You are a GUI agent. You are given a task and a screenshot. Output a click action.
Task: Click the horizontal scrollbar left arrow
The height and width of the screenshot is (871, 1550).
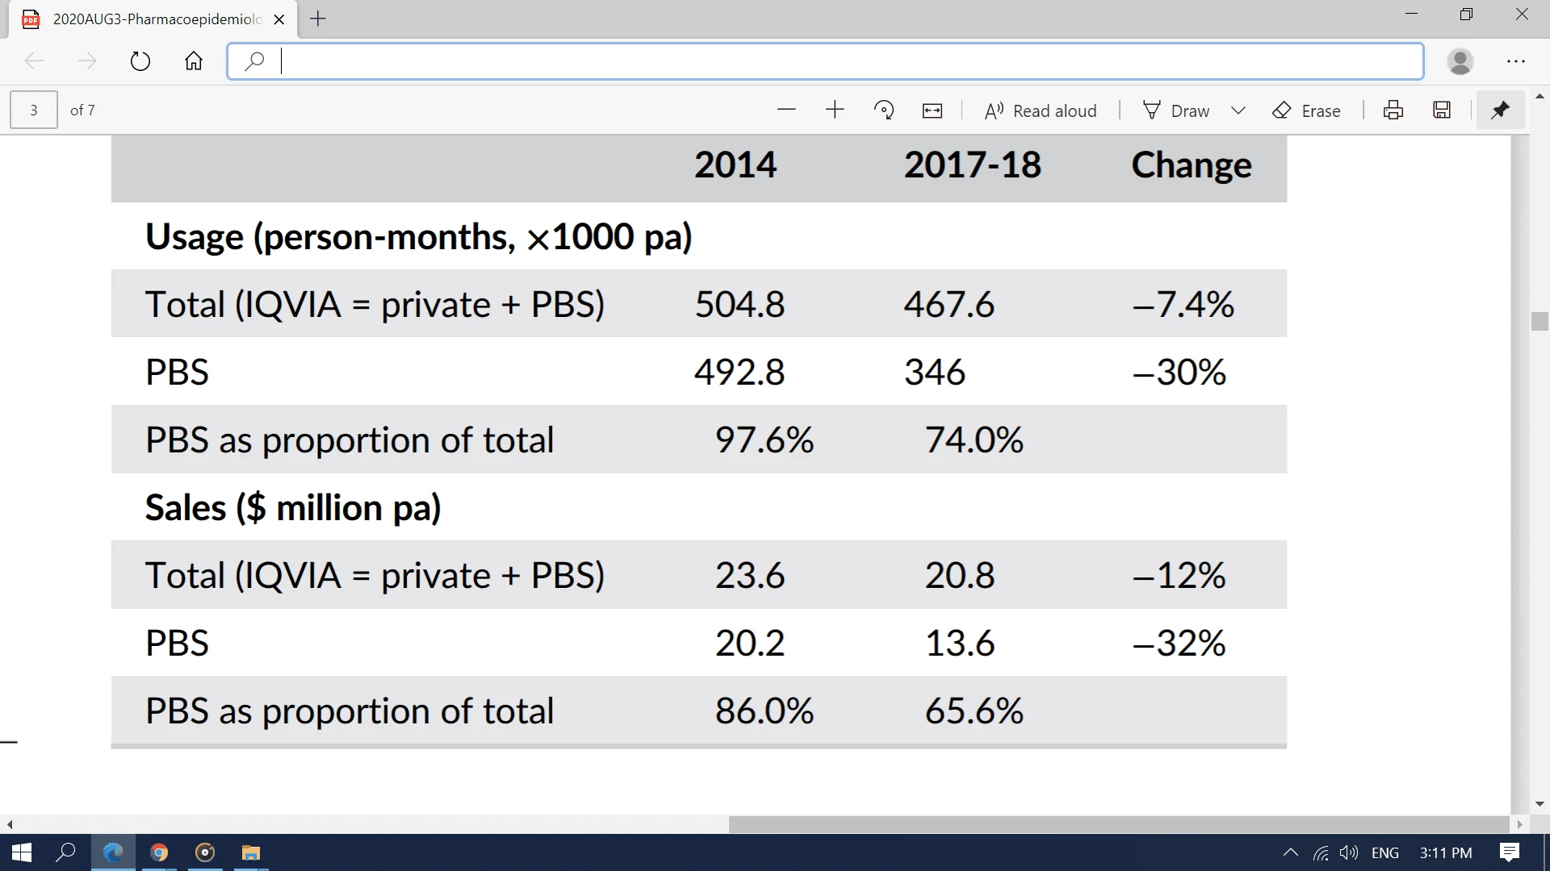coord(9,824)
